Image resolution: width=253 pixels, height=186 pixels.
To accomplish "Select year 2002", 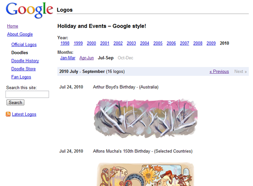I will click(118, 43).
